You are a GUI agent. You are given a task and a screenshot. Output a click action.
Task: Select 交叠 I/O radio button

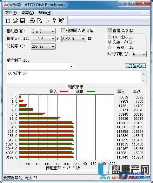tap(110, 42)
